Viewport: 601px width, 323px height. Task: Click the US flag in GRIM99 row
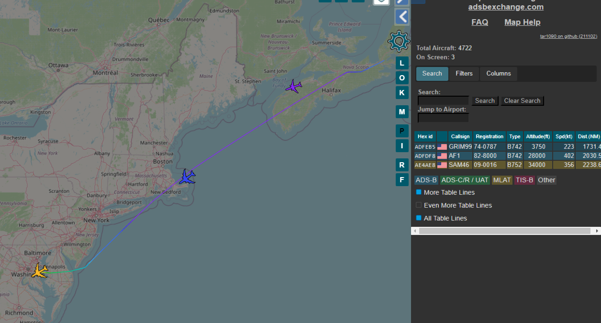pyautogui.click(x=442, y=147)
